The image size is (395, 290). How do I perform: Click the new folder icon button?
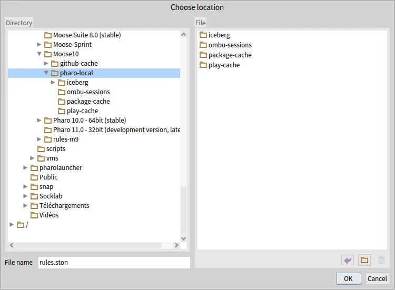(364, 260)
